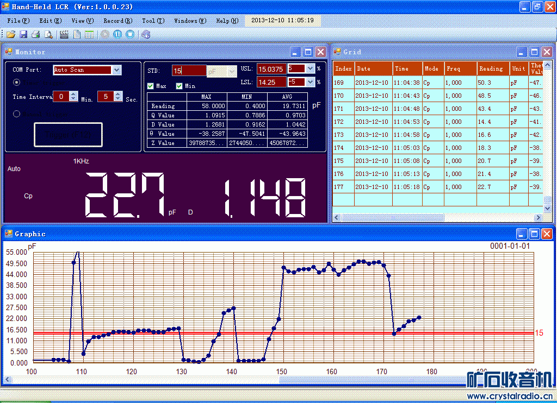Open the LSL percent dropdown

pos(310,82)
